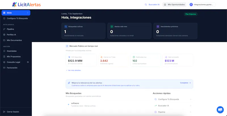
Task: Click the Mis Búsquedas heading
Action: [x=73, y=93]
